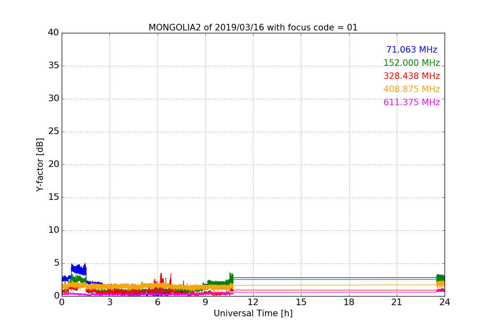Select the 71.063 MHz legend label
This screenshot has width=494, height=329.
[412, 50]
